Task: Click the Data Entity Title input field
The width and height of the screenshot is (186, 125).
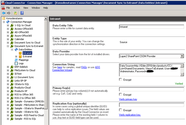Action: (151, 27)
